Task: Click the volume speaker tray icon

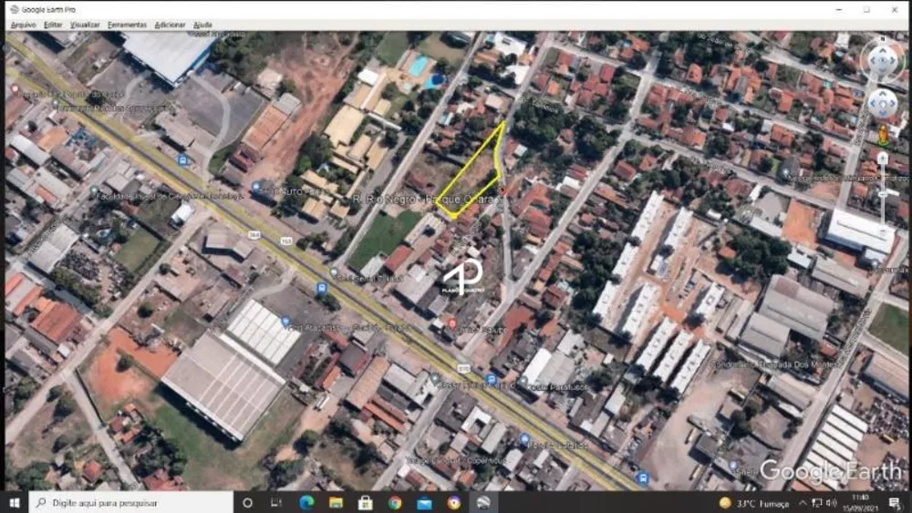Action: click(x=832, y=503)
